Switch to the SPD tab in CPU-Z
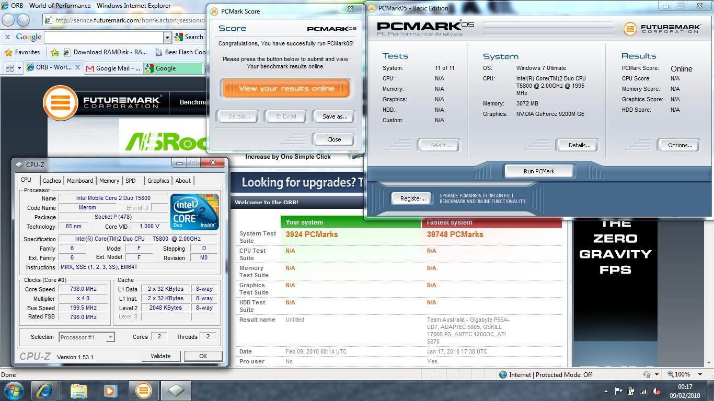714x401 pixels. [131, 181]
